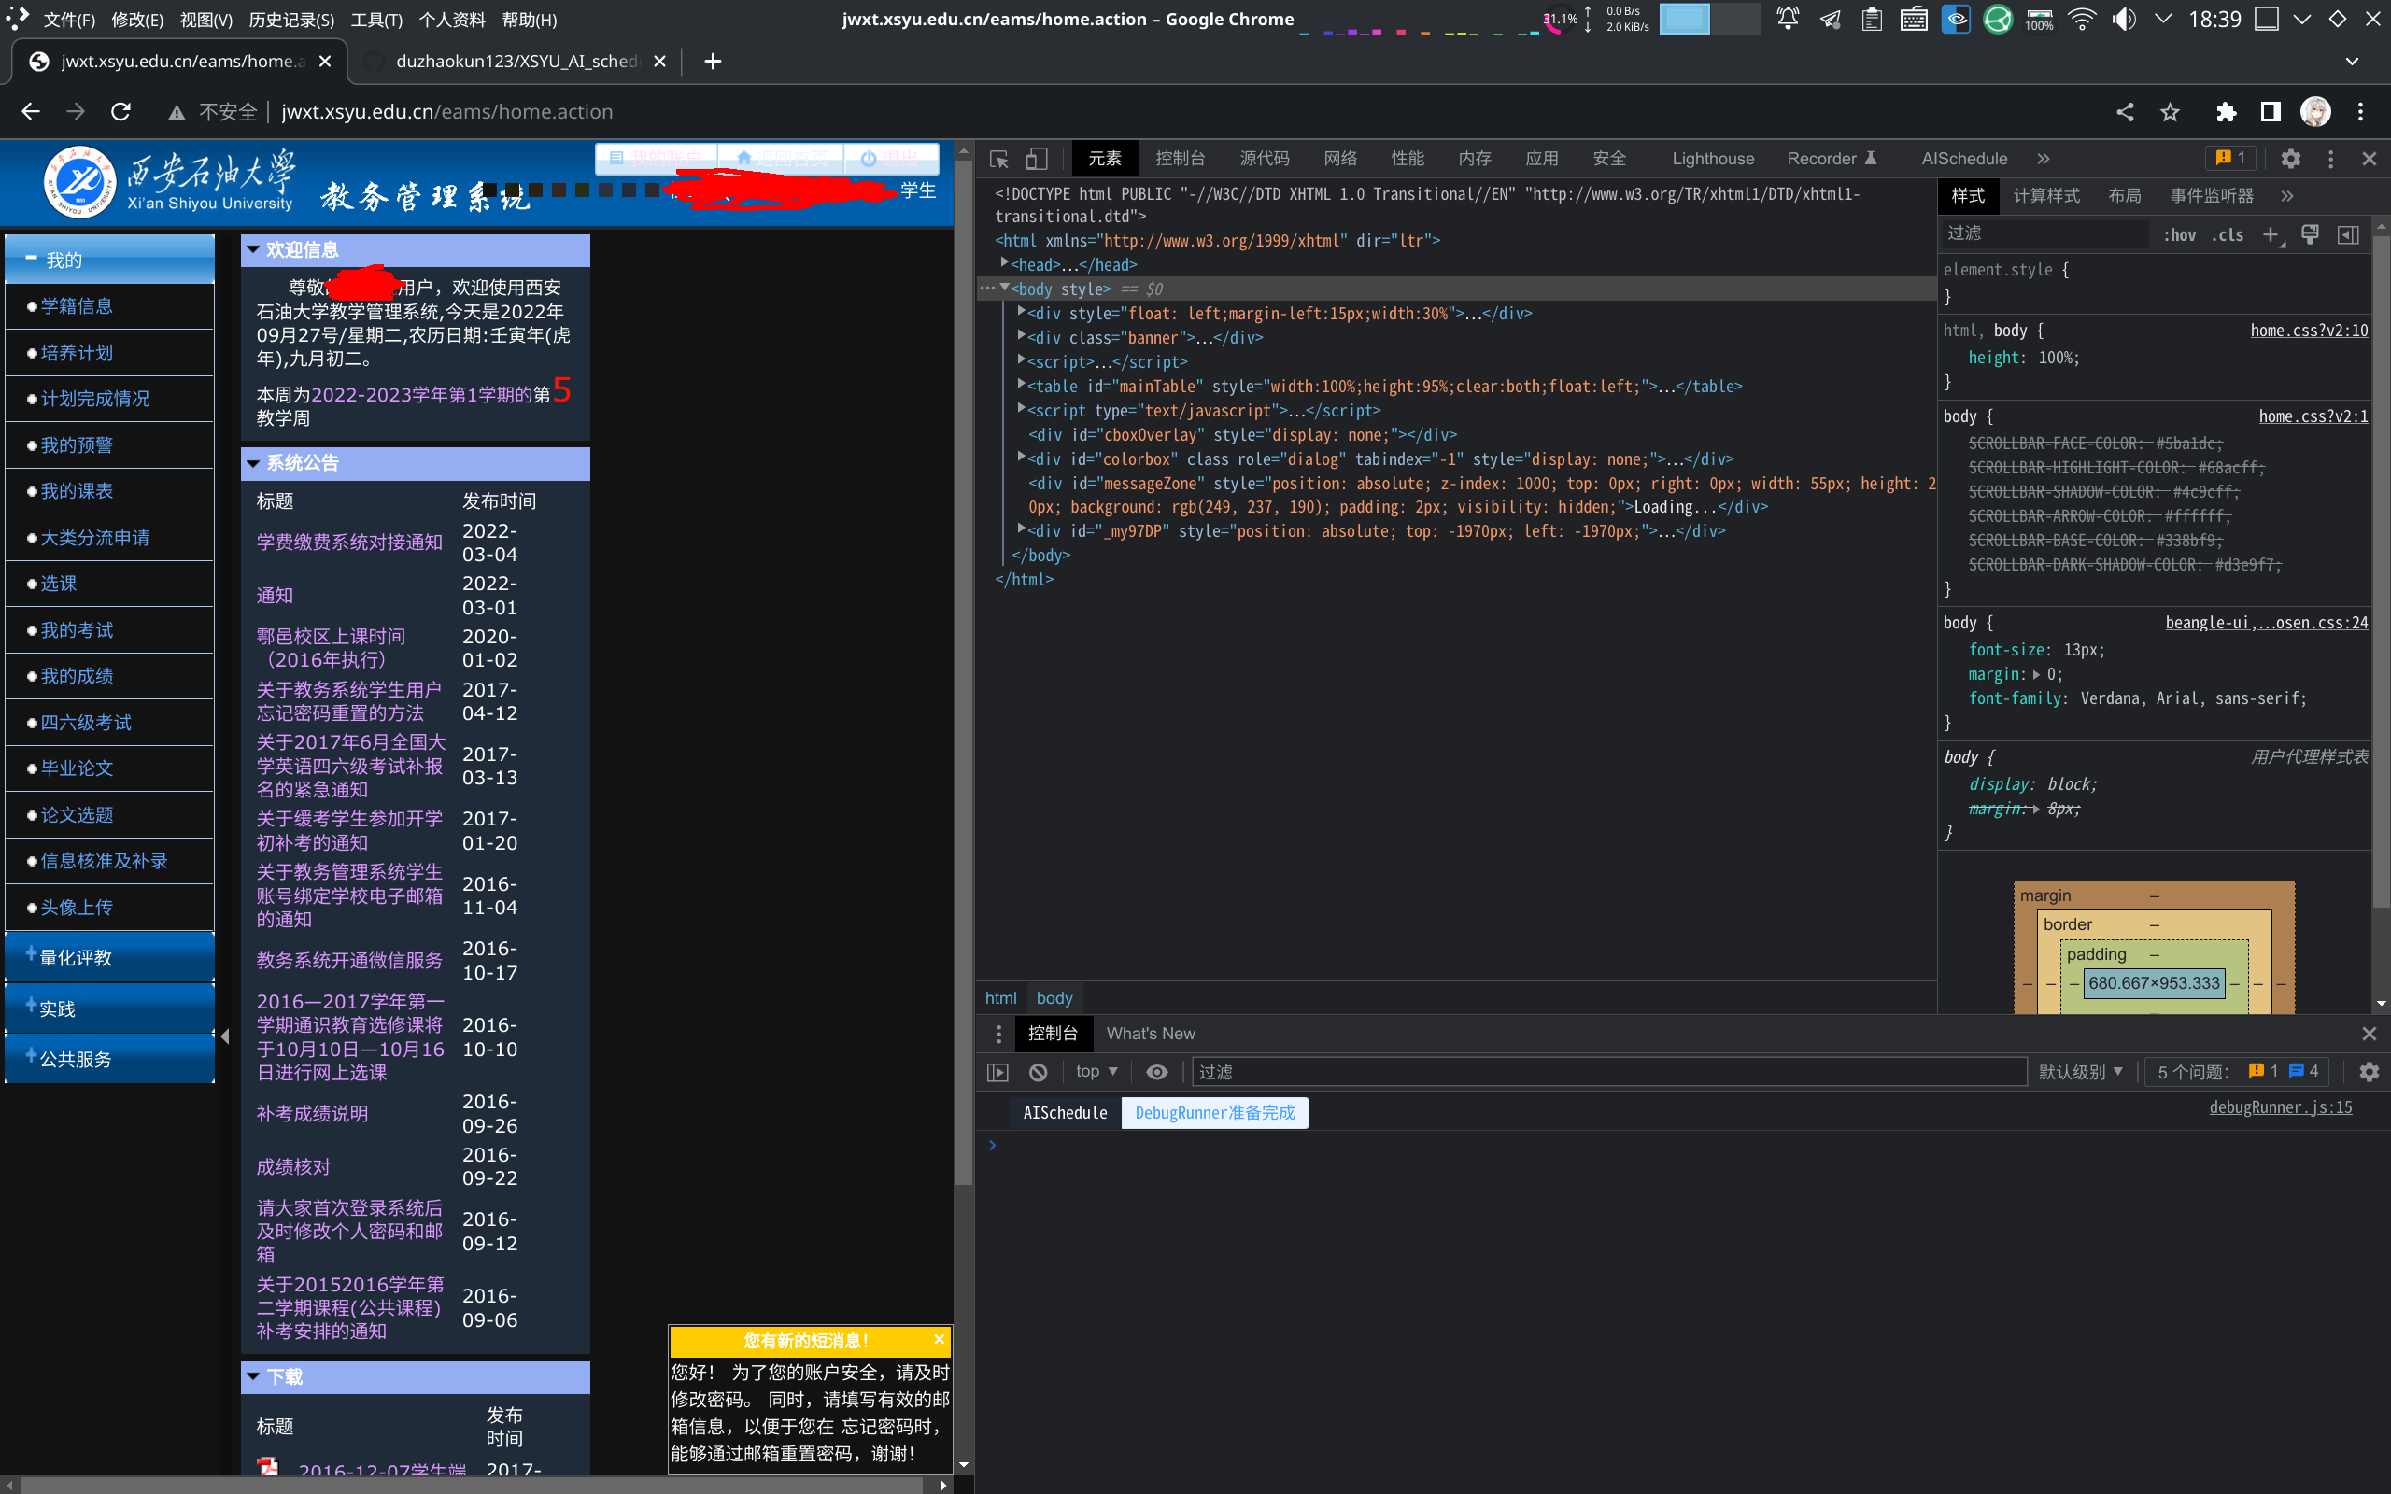The width and height of the screenshot is (2391, 1494).
Task: Click the issues warning badge showing 1
Action: click(x=2230, y=158)
